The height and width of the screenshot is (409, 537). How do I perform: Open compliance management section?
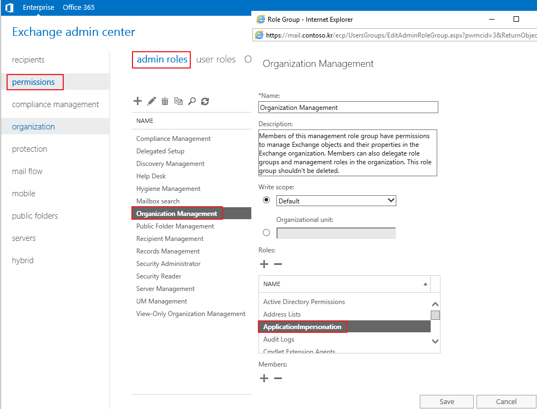[55, 104]
